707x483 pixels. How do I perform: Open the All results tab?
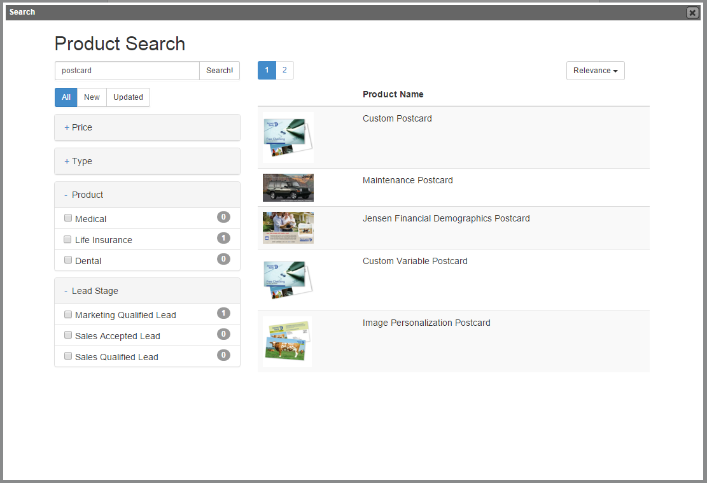(x=66, y=97)
